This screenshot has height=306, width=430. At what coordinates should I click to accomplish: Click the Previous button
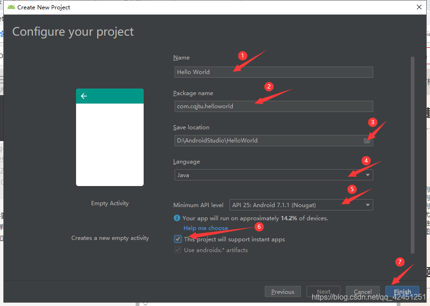[283, 292]
